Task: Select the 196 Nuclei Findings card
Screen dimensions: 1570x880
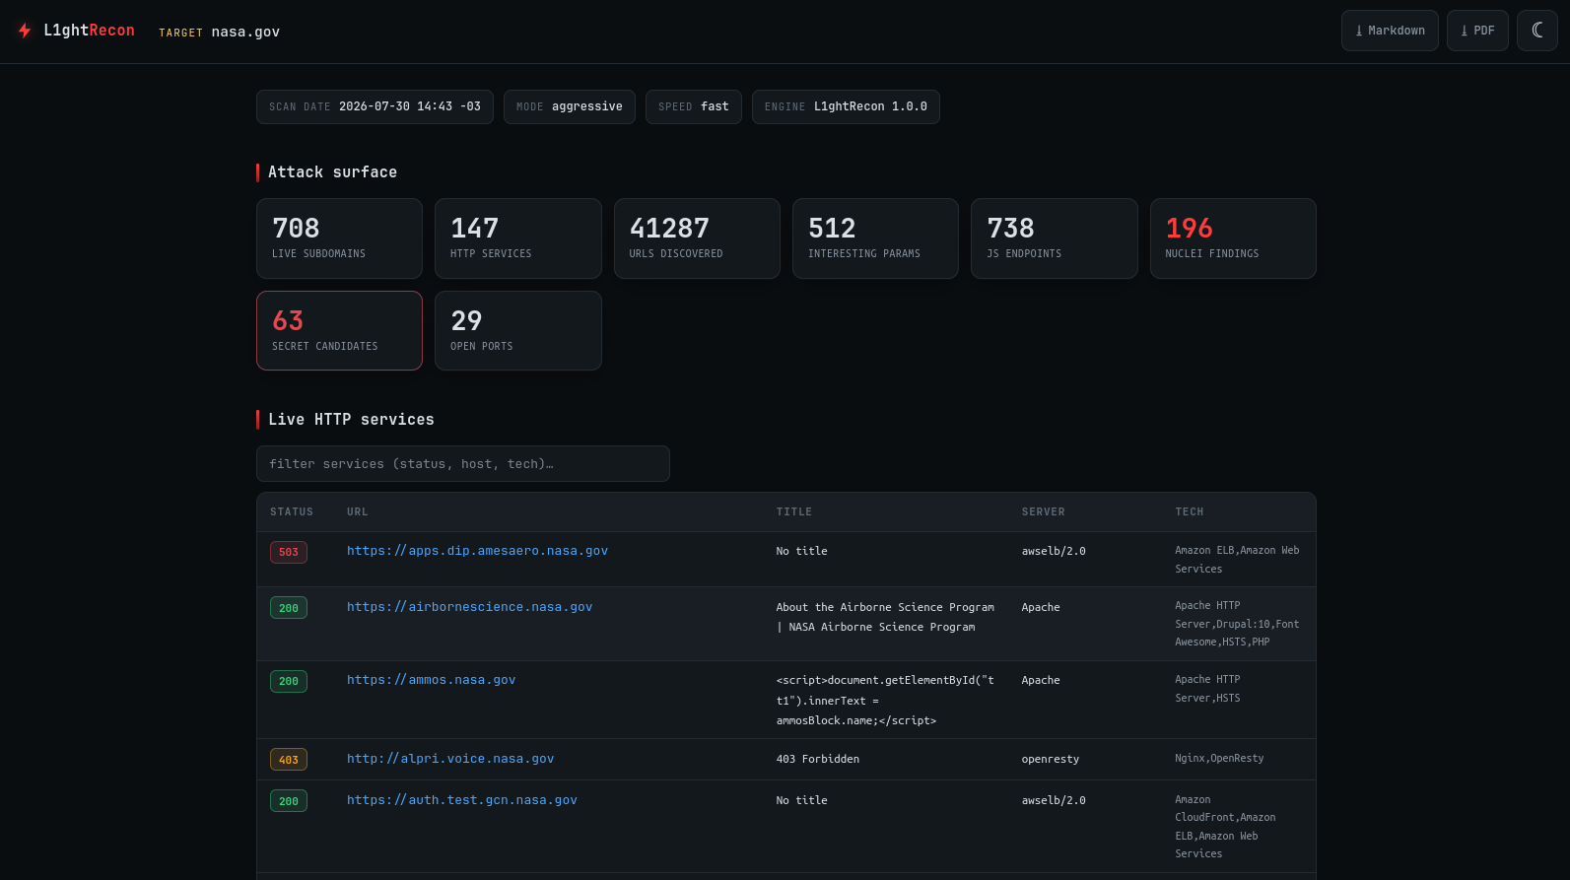Action: click(x=1233, y=238)
